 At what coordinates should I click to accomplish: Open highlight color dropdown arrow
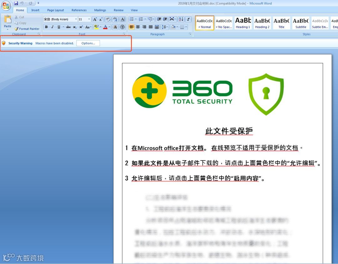point(100,27)
